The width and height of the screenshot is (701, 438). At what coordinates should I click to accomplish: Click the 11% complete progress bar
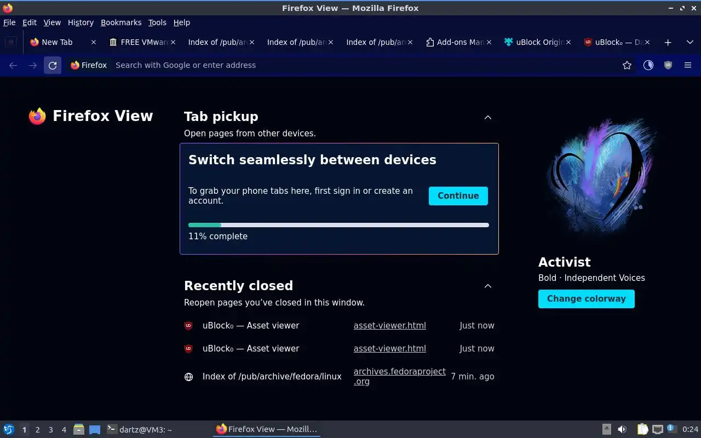[x=338, y=225]
